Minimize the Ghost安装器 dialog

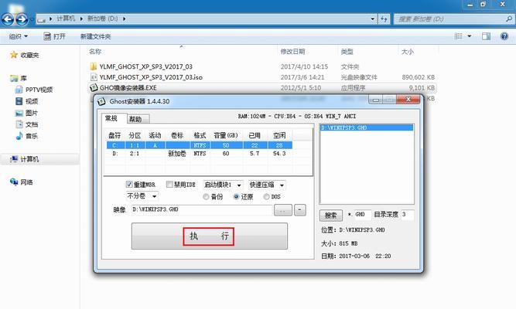[375, 100]
